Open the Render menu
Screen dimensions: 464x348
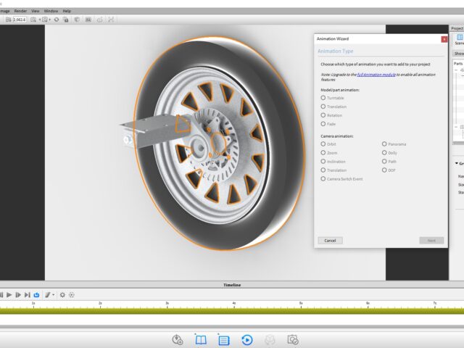(20, 11)
